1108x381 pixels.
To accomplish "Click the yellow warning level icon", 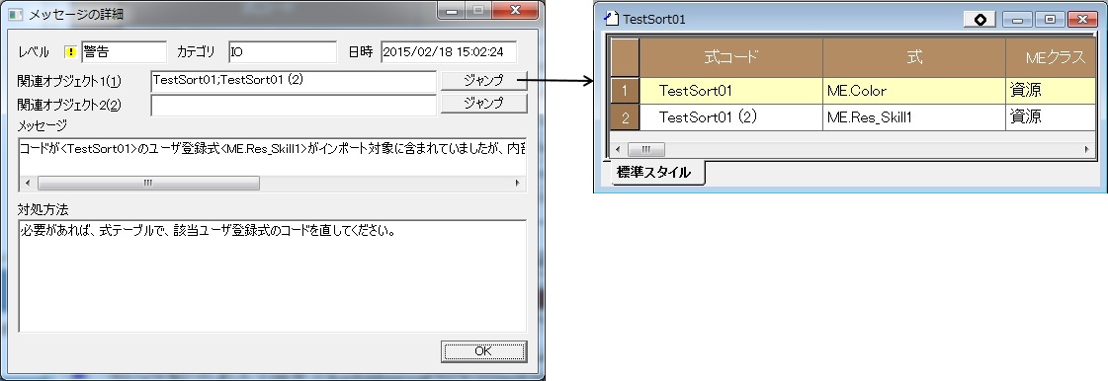I will tap(70, 52).
